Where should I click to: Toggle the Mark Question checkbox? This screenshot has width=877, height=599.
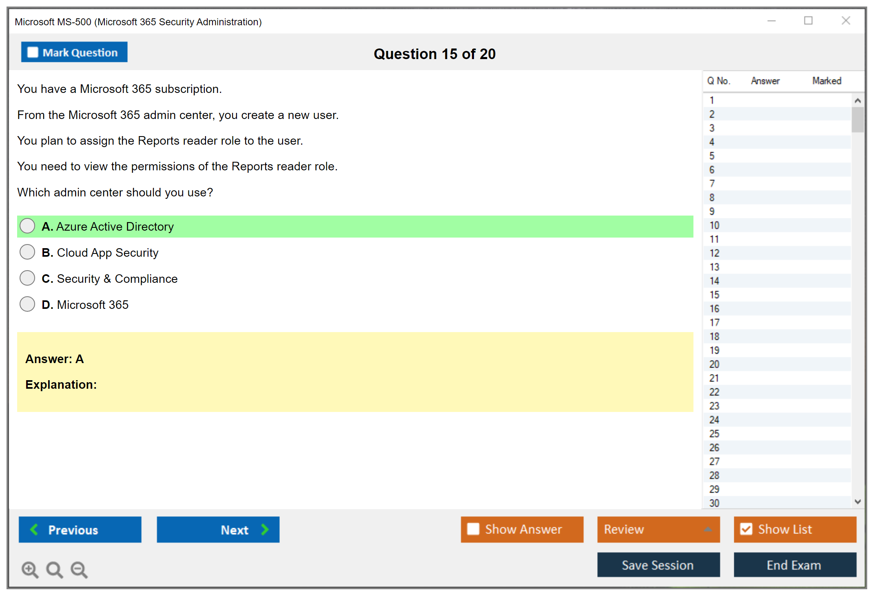click(x=33, y=52)
